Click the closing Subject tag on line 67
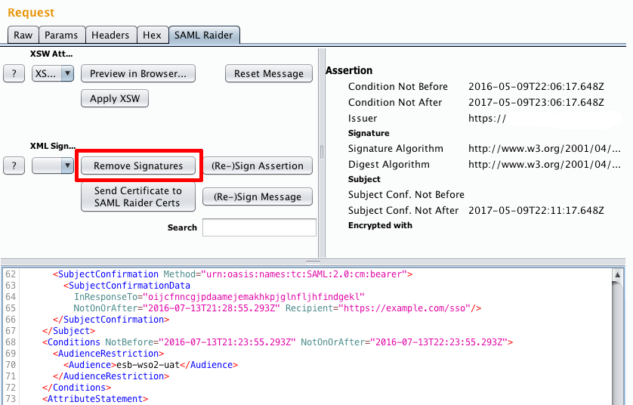 (x=69, y=331)
